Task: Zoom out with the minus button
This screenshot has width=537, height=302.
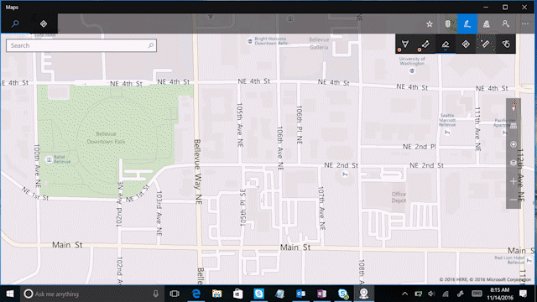Action: pos(514,200)
